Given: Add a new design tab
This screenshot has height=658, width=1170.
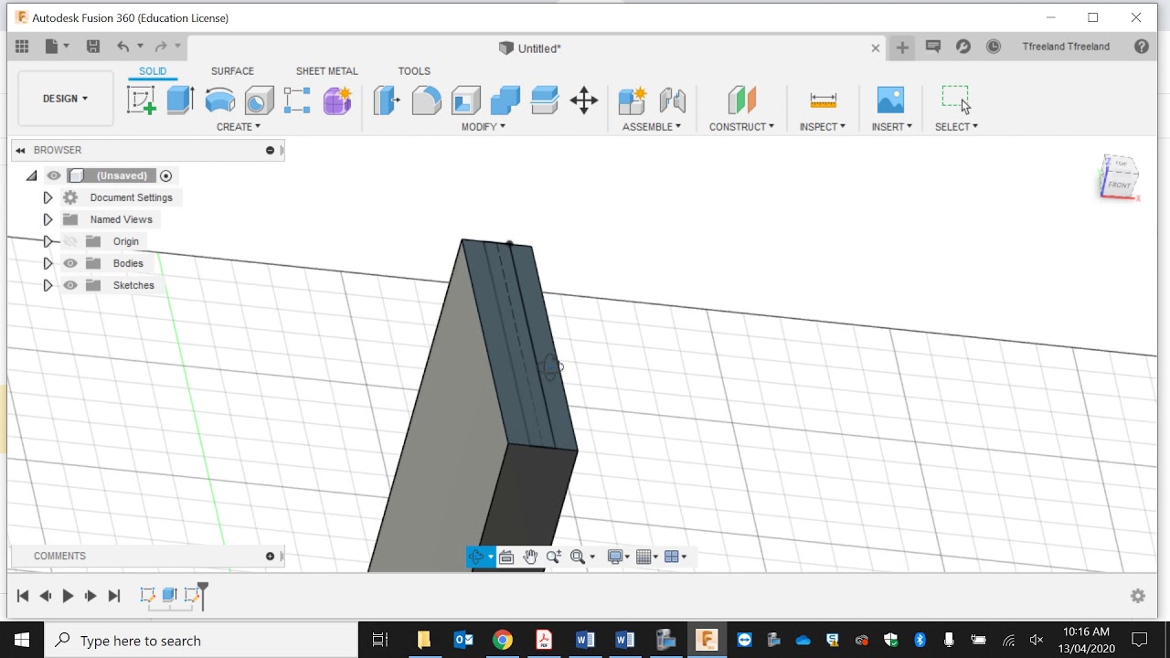Looking at the screenshot, I should 902,48.
